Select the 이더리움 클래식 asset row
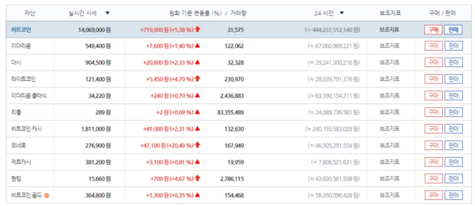 click(237, 96)
